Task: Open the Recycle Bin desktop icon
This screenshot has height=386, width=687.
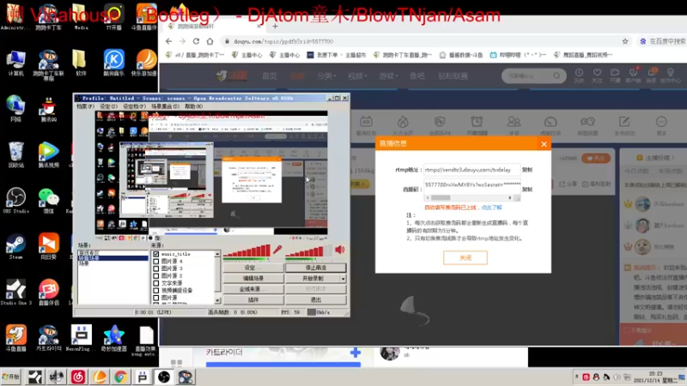Action: point(15,154)
